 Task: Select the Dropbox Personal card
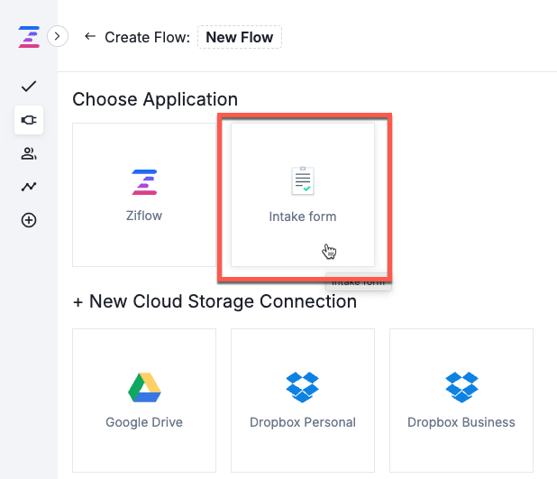(303, 401)
